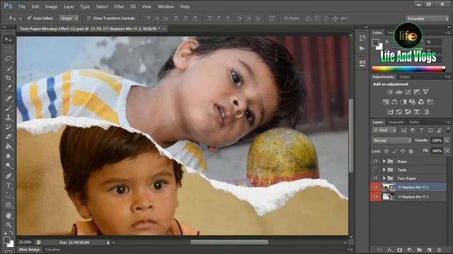Click the color spectrum ramp
This screenshot has width=453, height=254.
pyautogui.click(x=408, y=69)
